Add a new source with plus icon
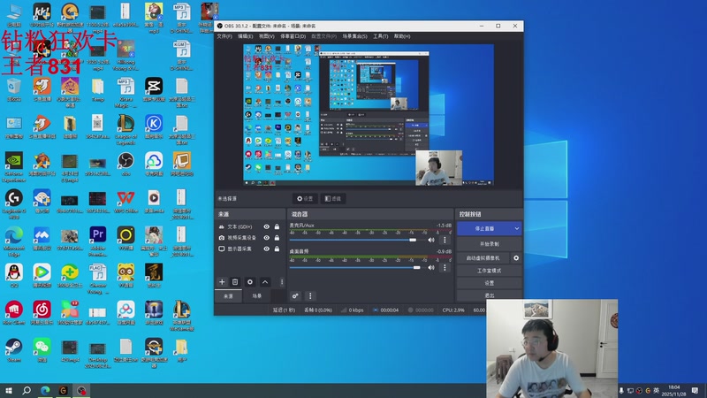Image resolution: width=707 pixels, height=398 pixels. [x=222, y=282]
